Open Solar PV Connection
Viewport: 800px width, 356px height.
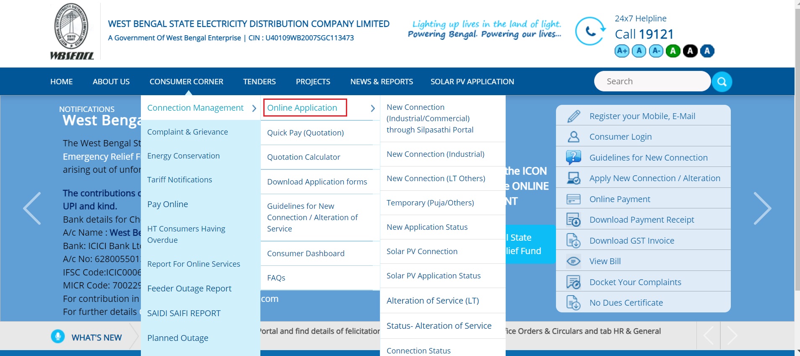(422, 251)
